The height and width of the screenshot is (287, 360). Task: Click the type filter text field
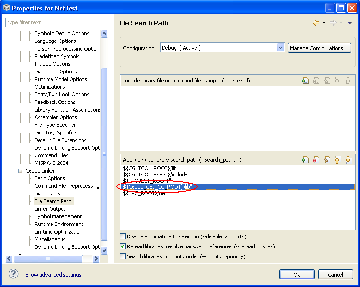(57, 22)
